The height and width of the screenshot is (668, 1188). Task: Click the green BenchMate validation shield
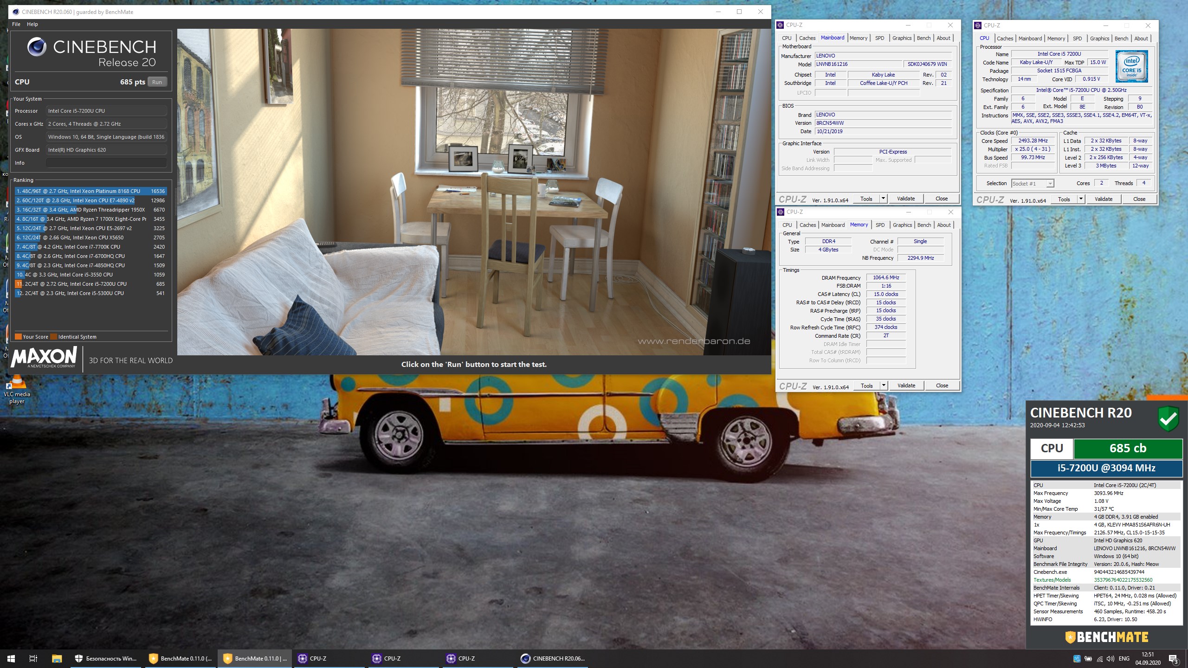click(1168, 419)
